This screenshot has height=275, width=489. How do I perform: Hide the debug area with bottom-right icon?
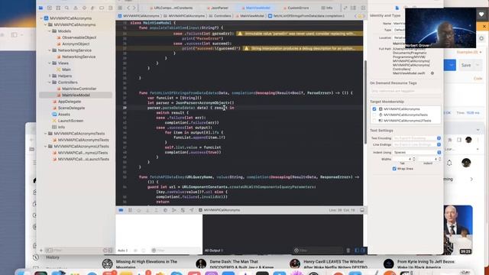(x=361, y=210)
